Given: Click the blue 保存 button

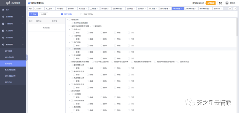Looking at the screenshot, I should click(x=33, y=14).
